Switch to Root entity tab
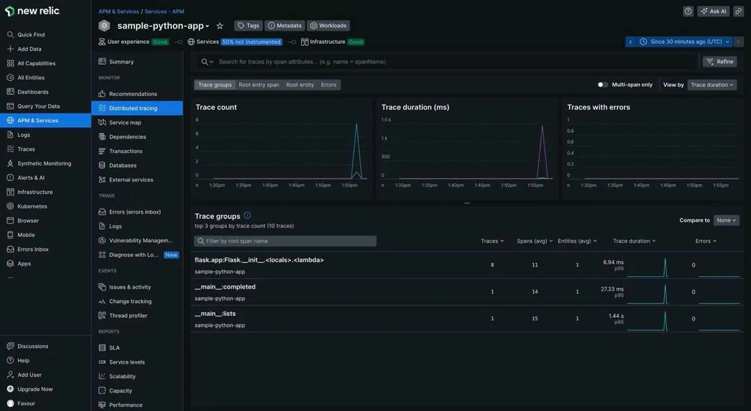 point(300,85)
